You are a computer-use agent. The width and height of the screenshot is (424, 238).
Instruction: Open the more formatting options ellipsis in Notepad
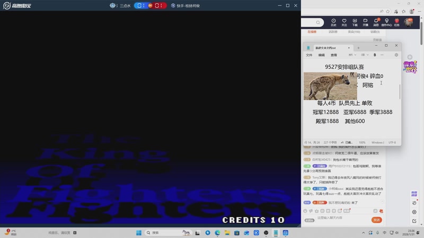[x=382, y=55]
